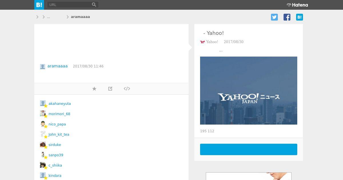343x180 pixels.
Task: Open sanpo39's avatar
Action: pyautogui.click(x=43, y=155)
